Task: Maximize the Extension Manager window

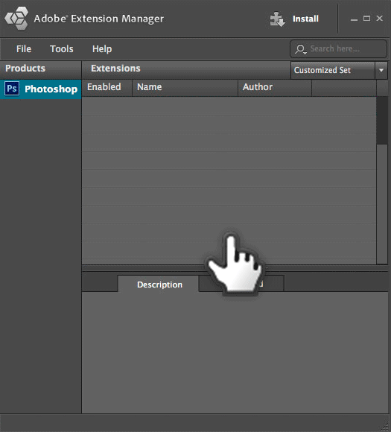Action: pyautogui.click(x=366, y=19)
